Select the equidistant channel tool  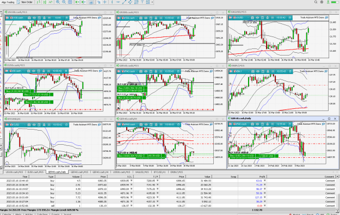(130, 2)
